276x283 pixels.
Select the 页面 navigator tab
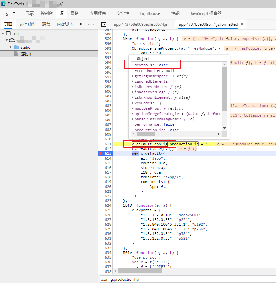tap(8, 24)
